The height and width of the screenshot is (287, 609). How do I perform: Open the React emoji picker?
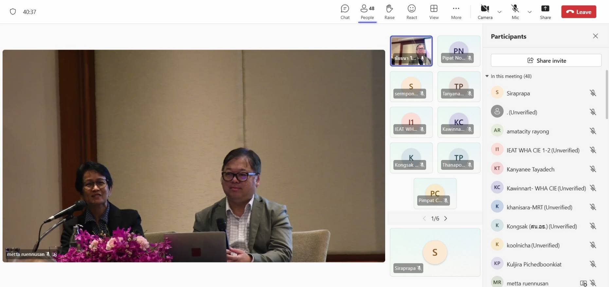(411, 12)
